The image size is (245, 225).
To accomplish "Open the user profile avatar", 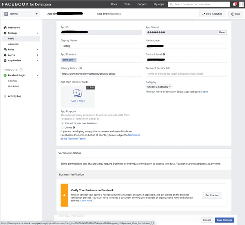I will pos(241,4).
